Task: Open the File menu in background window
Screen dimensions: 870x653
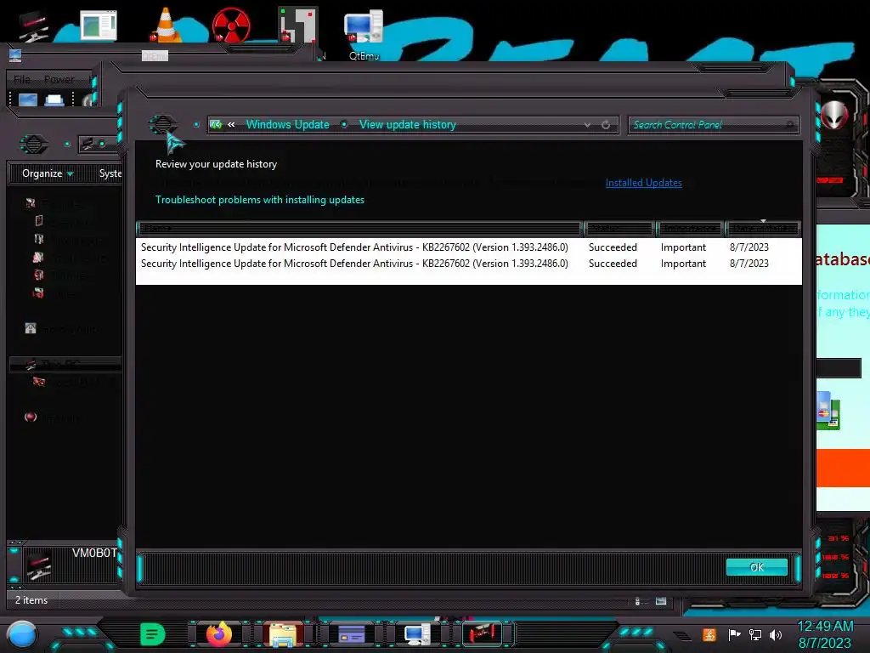Action: [x=22, y=79]
